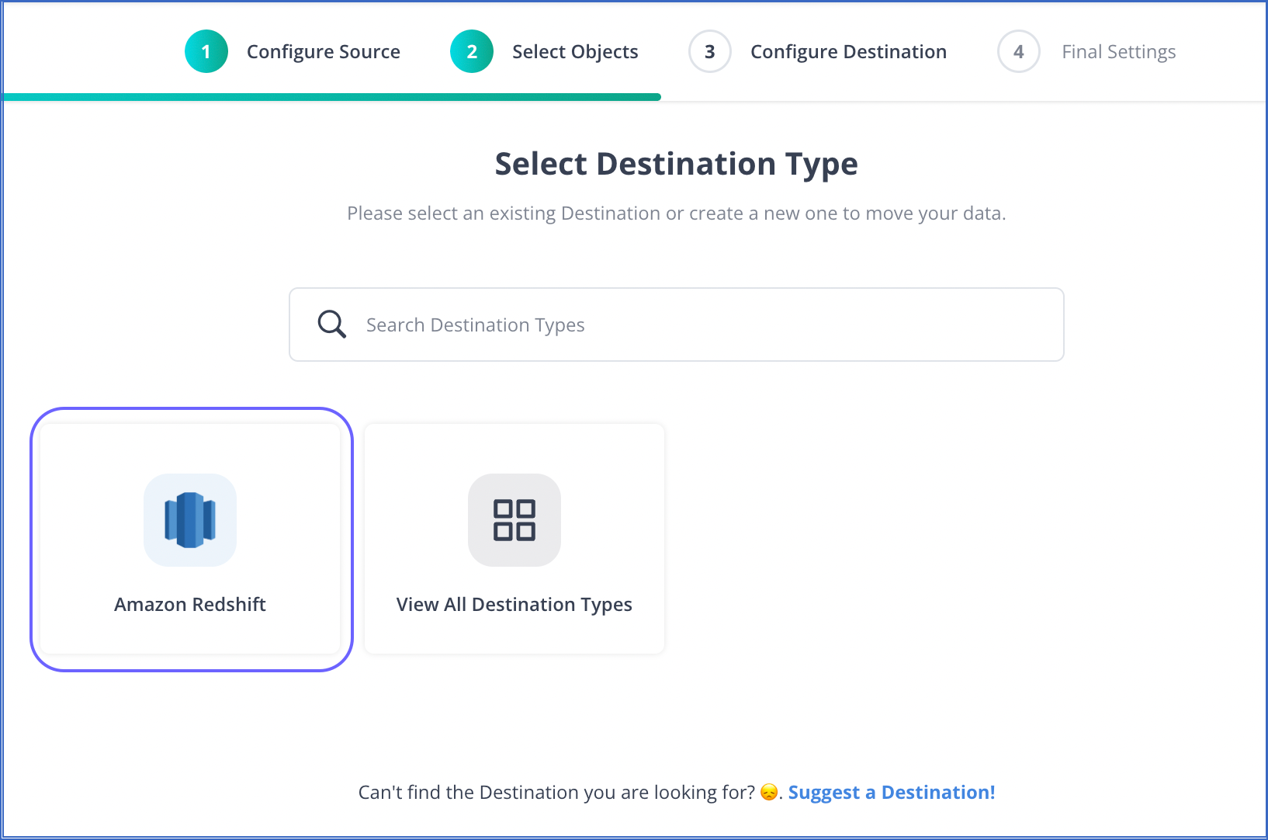
Task: Click the magnifying glass search icon
Action: tap(331, 325)
